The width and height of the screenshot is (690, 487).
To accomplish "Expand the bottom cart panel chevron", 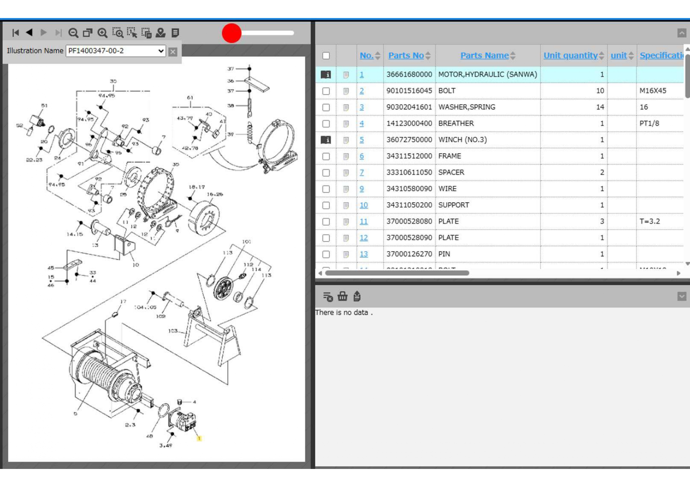I will click(x=681, y=297).
